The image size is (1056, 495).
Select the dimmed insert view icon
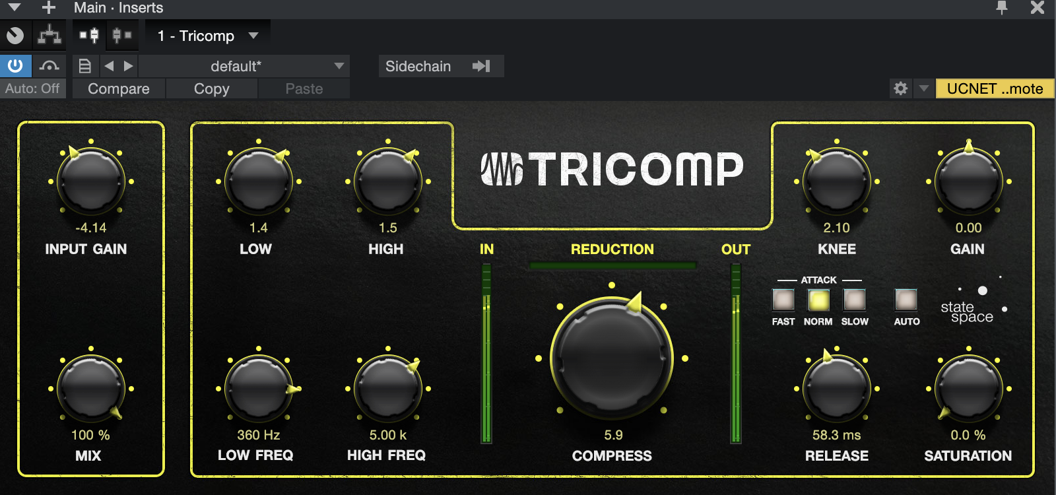[x=121, y=36]
